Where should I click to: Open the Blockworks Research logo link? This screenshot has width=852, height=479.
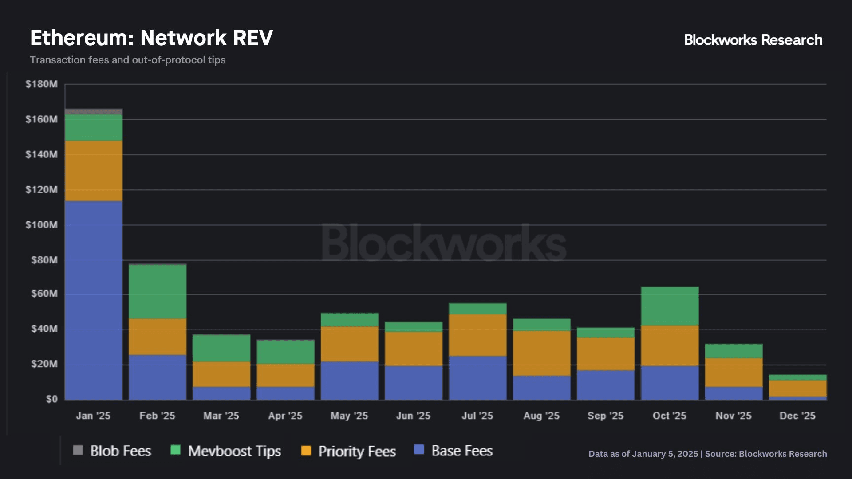pos(753,40)
